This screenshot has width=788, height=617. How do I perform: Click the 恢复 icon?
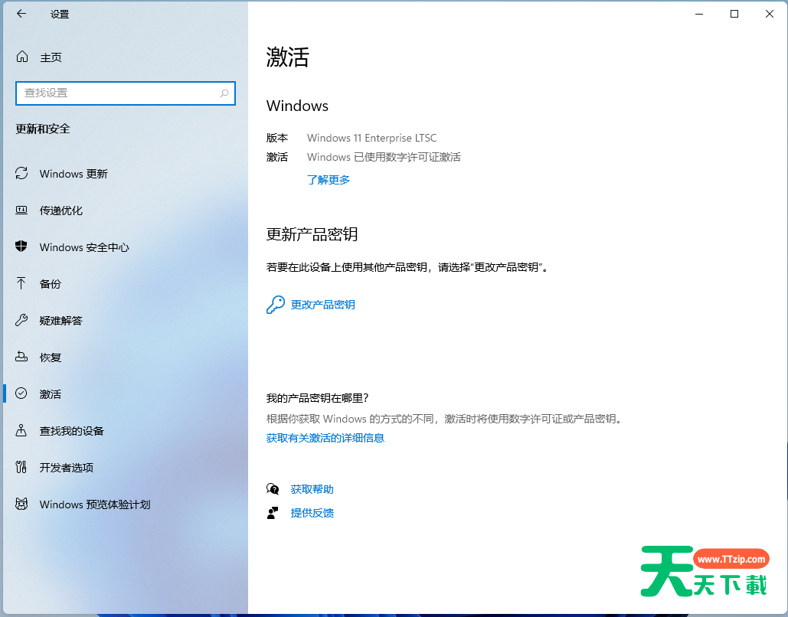(x=21, y=357)
